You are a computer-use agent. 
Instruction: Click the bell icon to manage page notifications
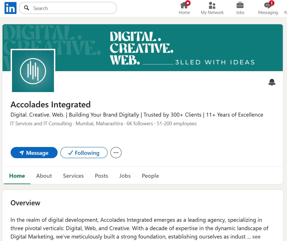click(x=272, y=82)
